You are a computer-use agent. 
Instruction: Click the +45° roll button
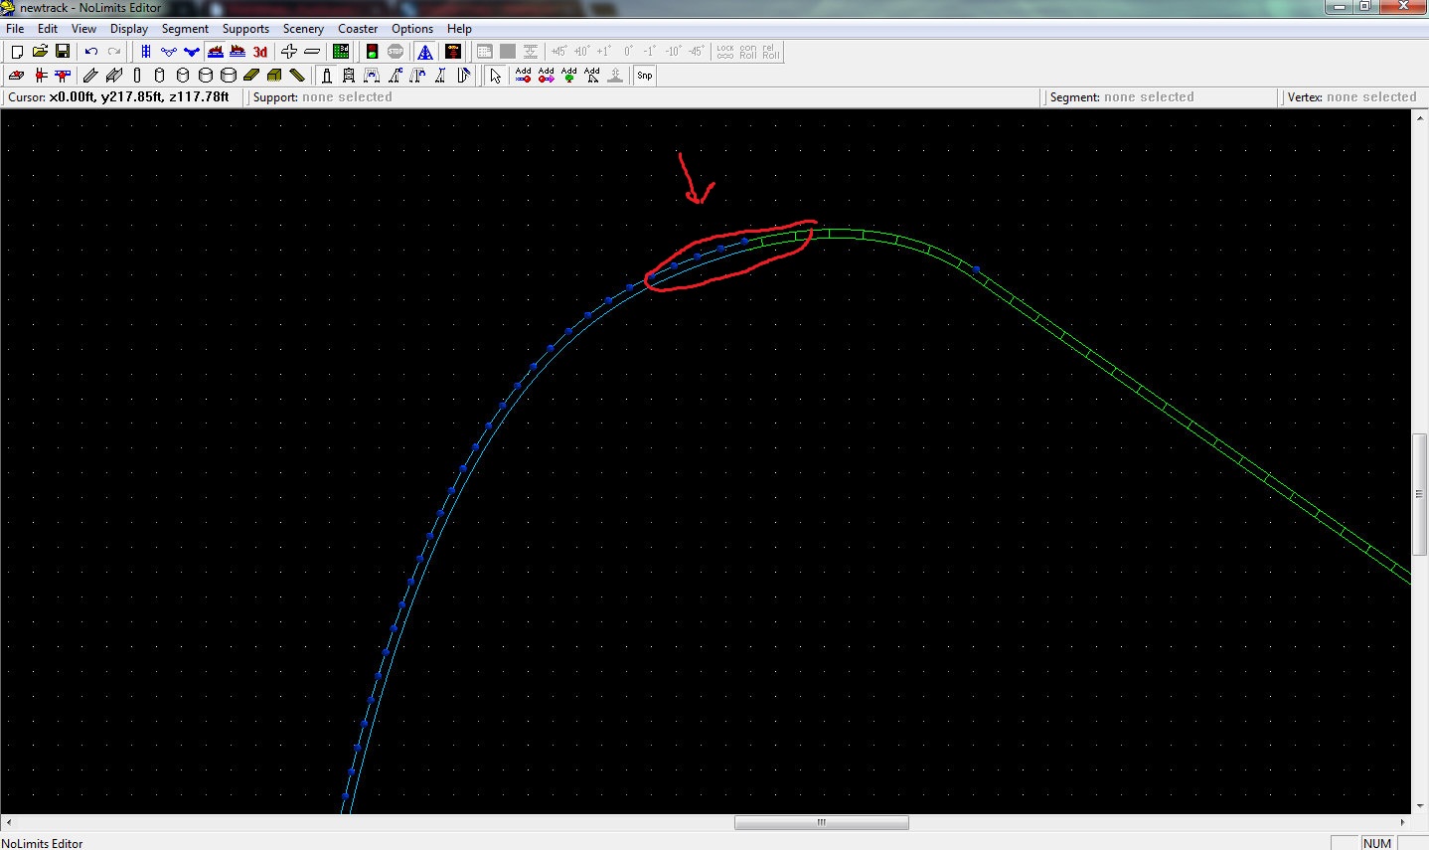tap(558, 52)
